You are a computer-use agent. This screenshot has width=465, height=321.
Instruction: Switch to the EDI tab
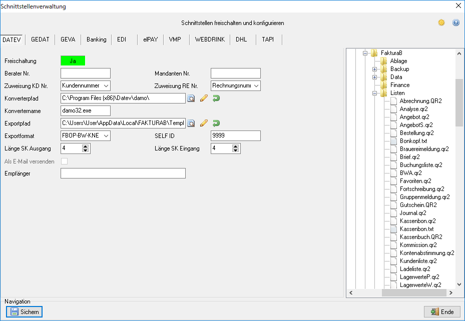122,39
